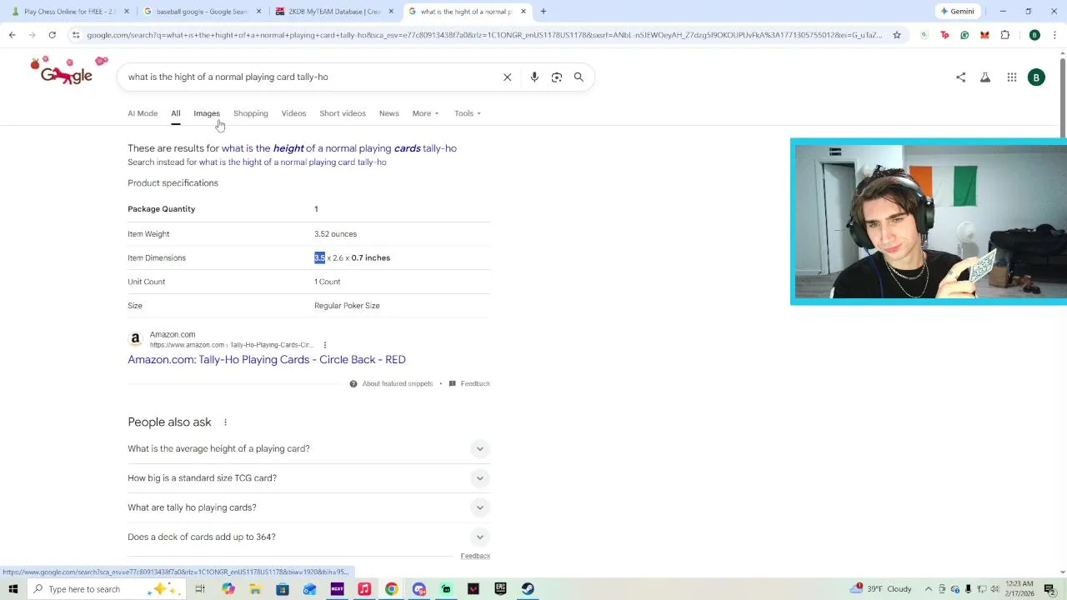Open the Google apps grid
1067x600 pixels.
1011,77
